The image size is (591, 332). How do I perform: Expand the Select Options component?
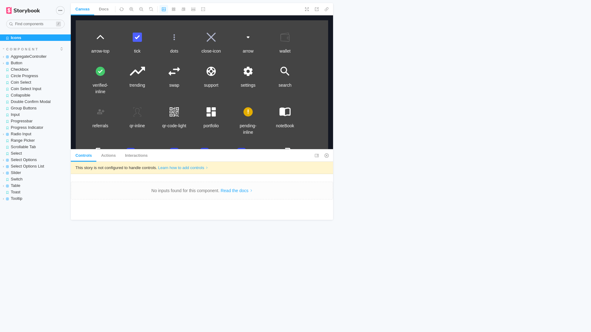click(x=35, y=160)
